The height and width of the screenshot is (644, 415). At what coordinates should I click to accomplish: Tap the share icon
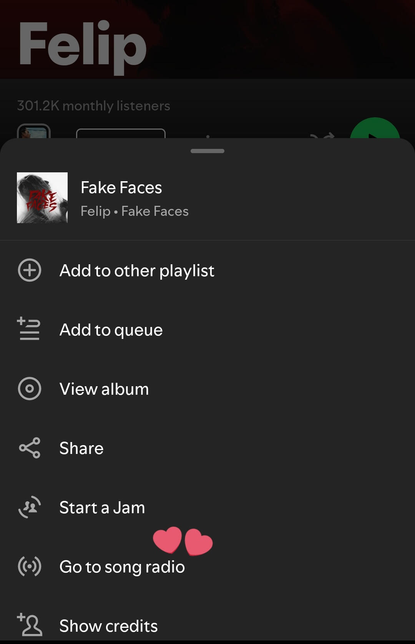click(30, 448)
